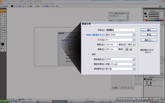This screenshot has height=103, width=165.
Task: Select the Zoom magnifier tool
Action: tap(5, 41)
